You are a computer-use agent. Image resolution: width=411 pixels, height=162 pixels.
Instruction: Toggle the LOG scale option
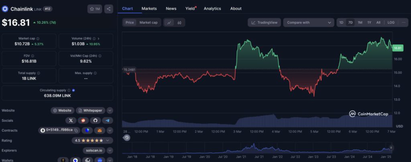391,22
